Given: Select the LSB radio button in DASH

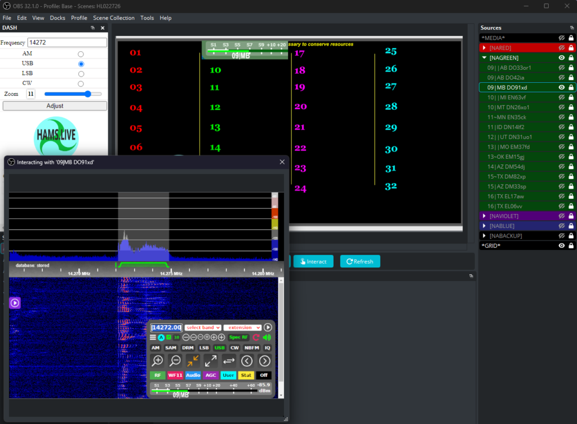Looking at the screenshot, I should [81, 74].
